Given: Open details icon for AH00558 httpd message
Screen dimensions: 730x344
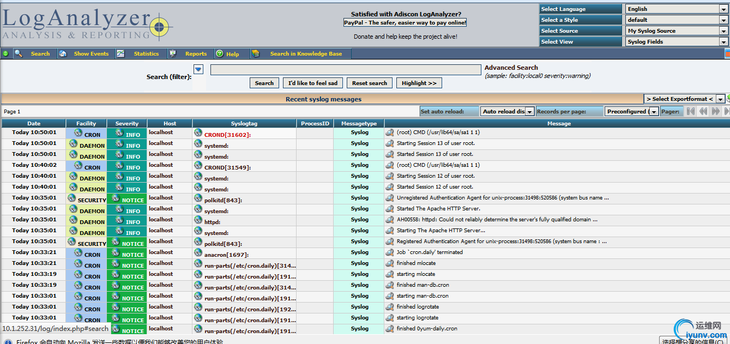Looking at the screenshot, I should tap(389, 220).
